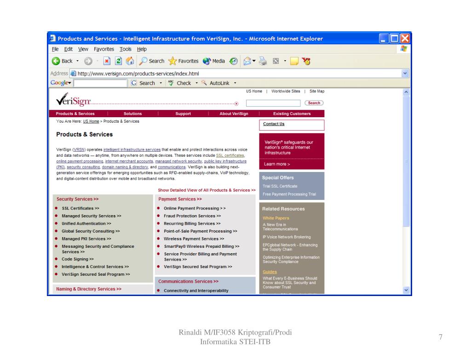Click the Mail envelope icon

(x=247, y=61)
